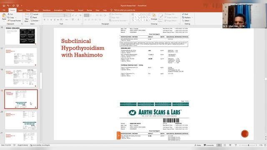The image size is (267, 150).
Task: Increase the font size
Action: (73, 15)
